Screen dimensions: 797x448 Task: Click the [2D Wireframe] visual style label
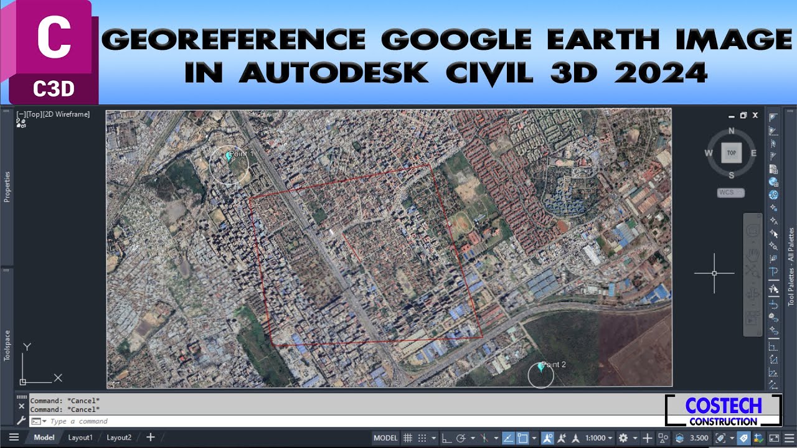65,114
